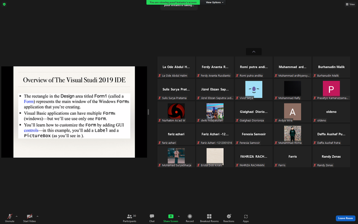Image resolution: width=358 pixels, height=224 pixels.
Task: Select FAHRIZA RACHMAN's tile
Action: click(253, 157)
